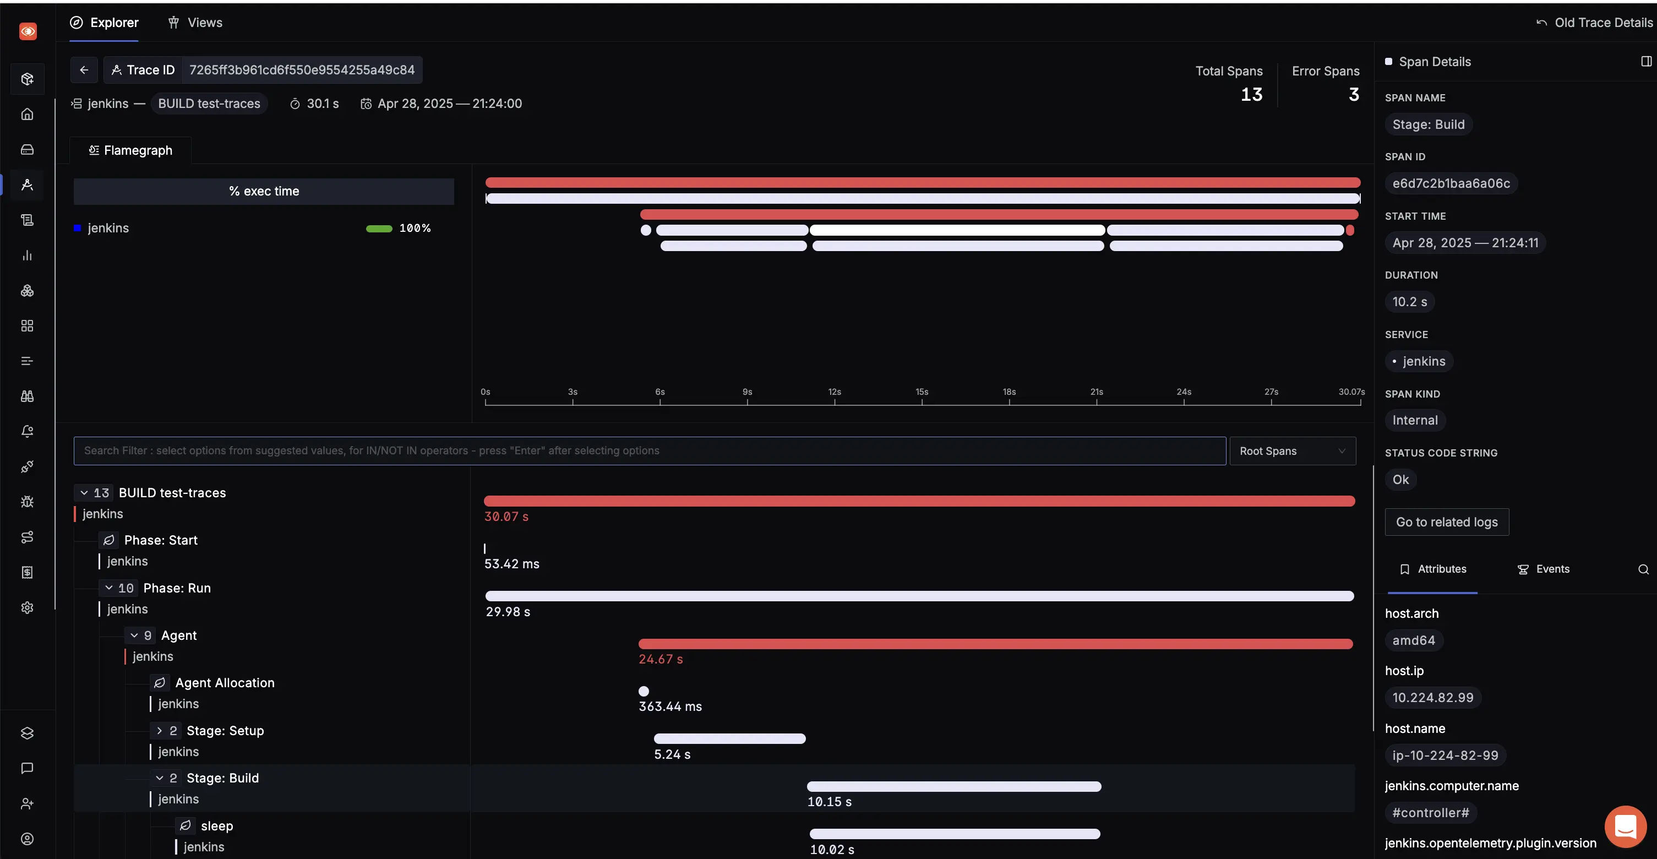
Task: Click the Stage: Build span name chip
Action: coord(1428,125)
